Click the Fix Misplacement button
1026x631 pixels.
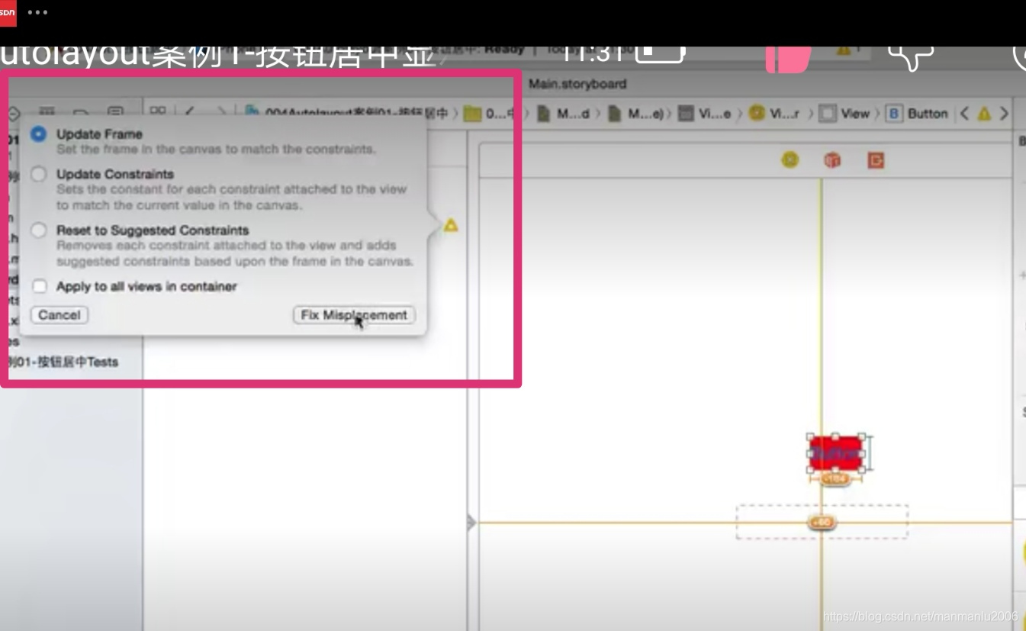(354, 315)
